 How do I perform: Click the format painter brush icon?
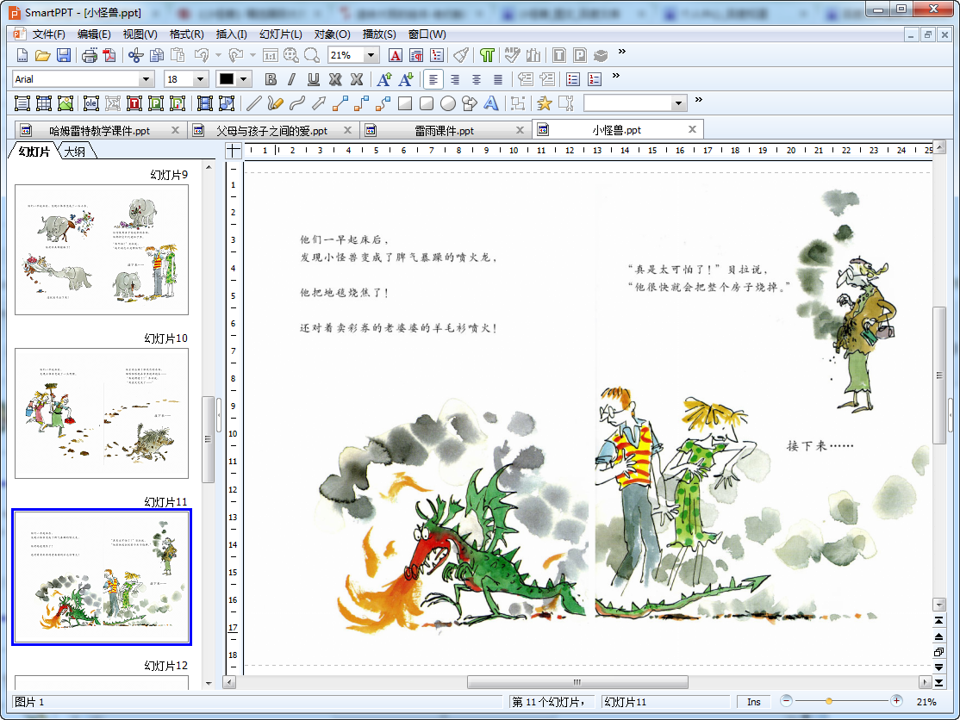click(461, 56)
